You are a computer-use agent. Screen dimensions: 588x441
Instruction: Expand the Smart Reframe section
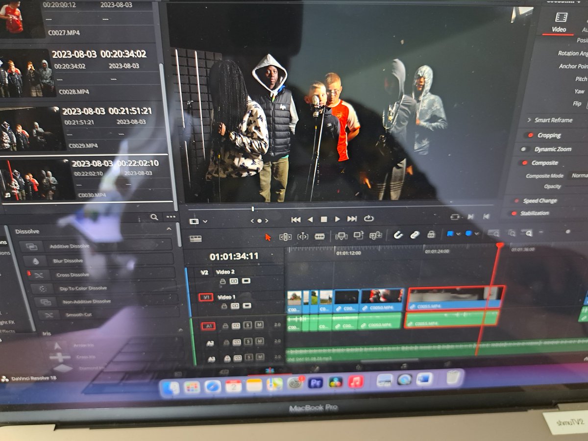(x=529, y=120)
